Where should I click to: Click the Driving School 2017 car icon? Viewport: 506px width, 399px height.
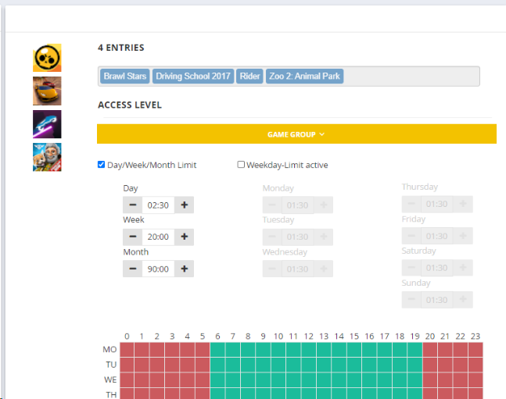point(47,91)
